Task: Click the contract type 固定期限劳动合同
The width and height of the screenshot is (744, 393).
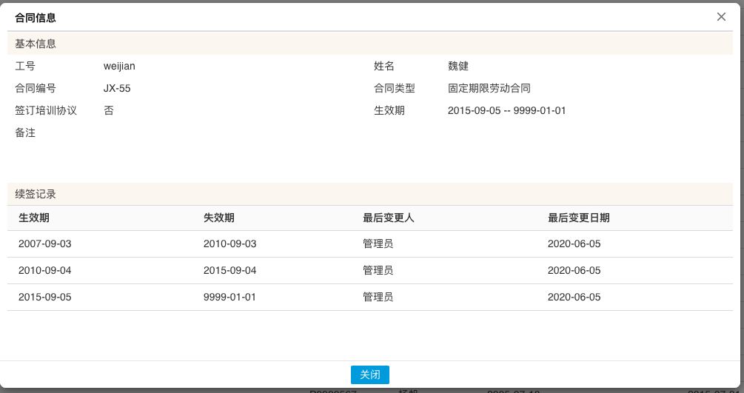Action: [489, 88]
